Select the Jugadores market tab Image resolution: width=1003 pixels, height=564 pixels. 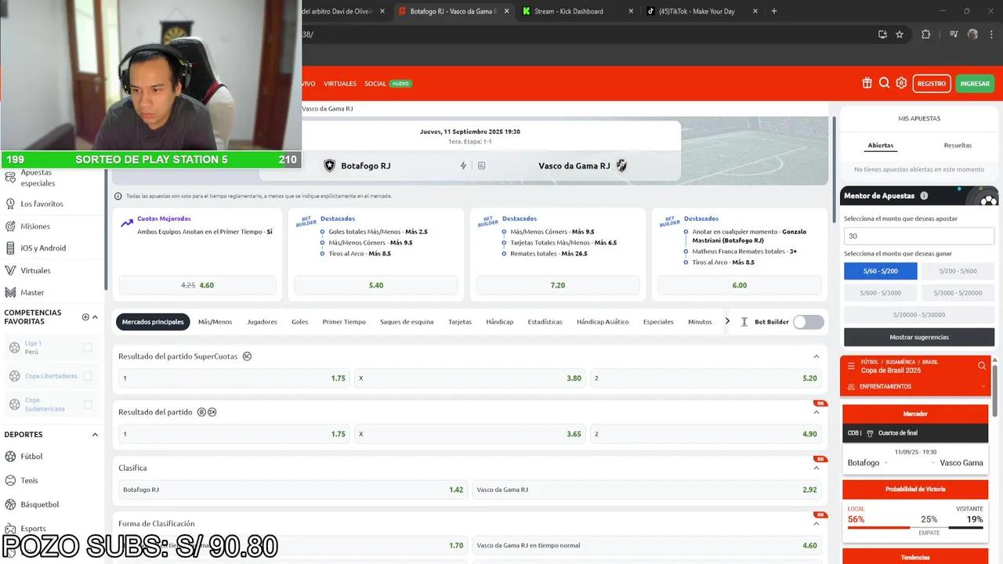262,322
